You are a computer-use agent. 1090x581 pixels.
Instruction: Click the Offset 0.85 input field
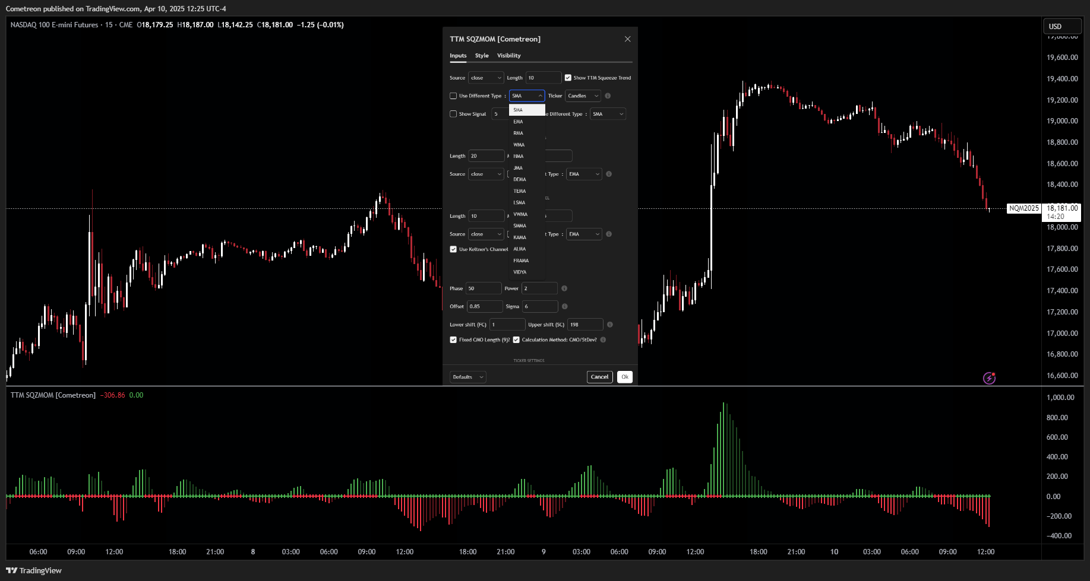point(485,307)
